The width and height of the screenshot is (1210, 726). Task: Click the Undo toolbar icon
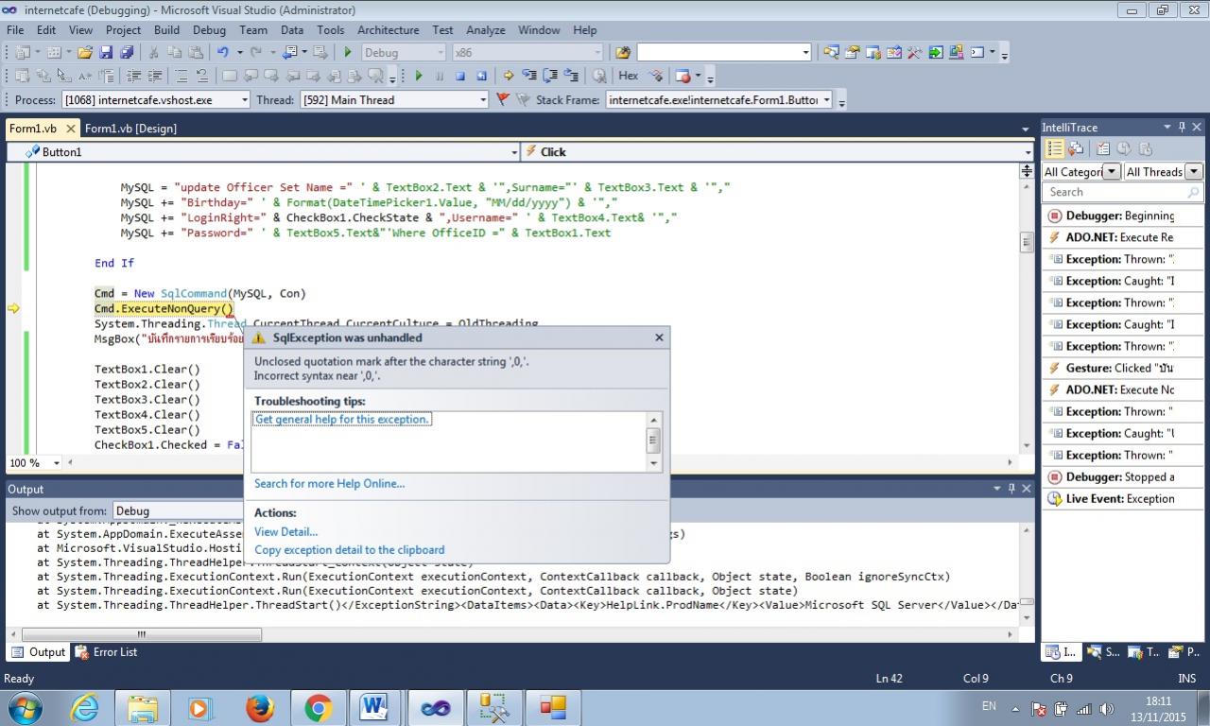(223, 53)
